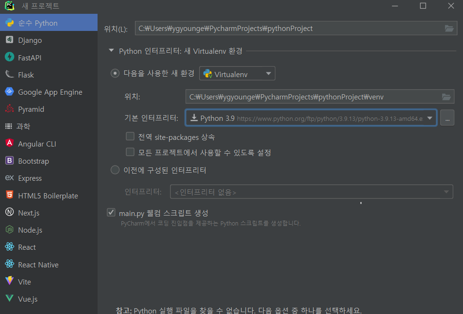Click download arrow icon in interpreter field
This screenshot has width=463, height=314.
[194, 118]
